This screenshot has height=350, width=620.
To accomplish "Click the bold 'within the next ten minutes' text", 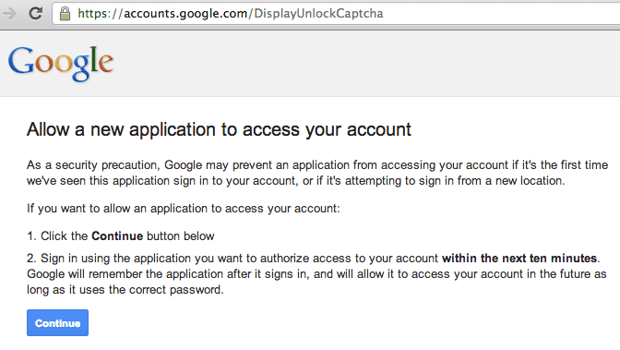I will coord(519,259).
